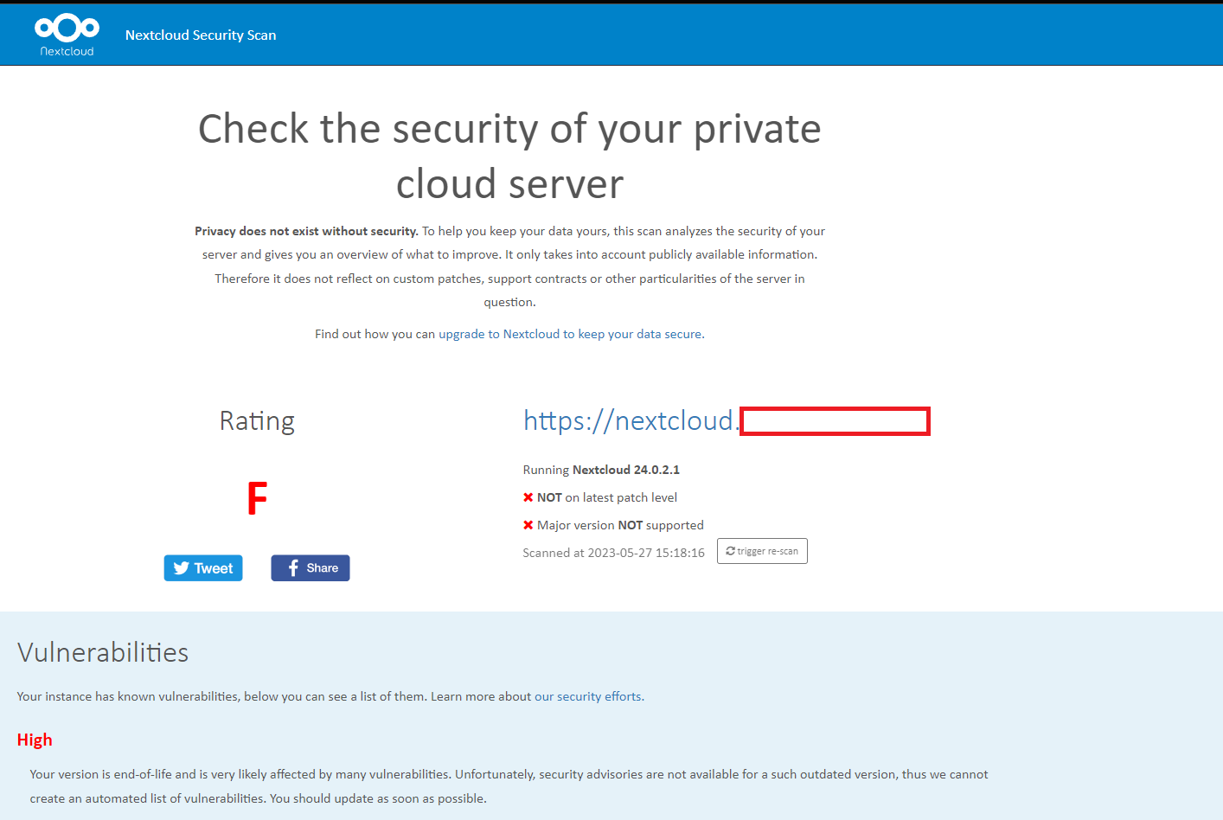Click the refresh icon inside trigger re-scan
The width and height of the screenshot is (1223, 820).
[x=728, y=551]
